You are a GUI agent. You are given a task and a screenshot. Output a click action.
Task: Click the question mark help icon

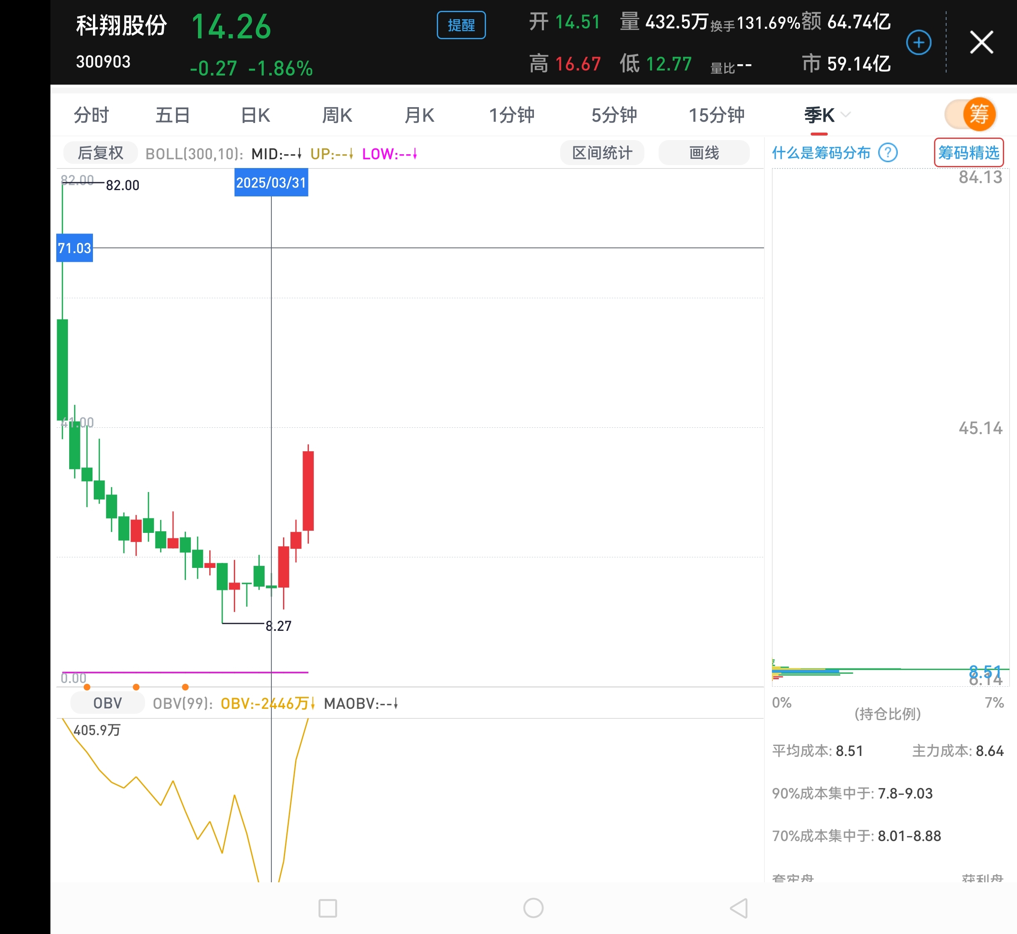click(888, 152)
